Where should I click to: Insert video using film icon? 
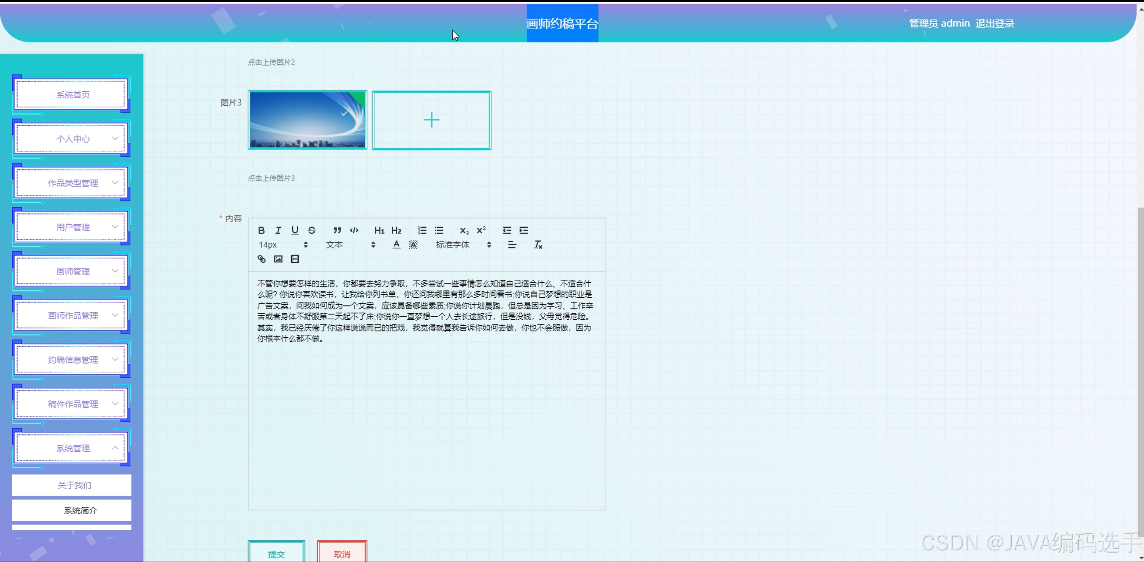(x=295, y=259)
